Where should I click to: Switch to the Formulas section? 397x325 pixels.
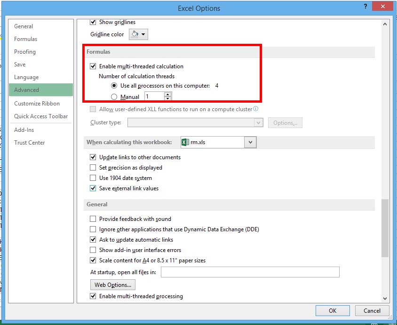(25, 39)
